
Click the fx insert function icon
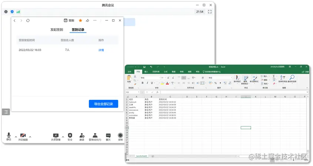coord(157,92)
